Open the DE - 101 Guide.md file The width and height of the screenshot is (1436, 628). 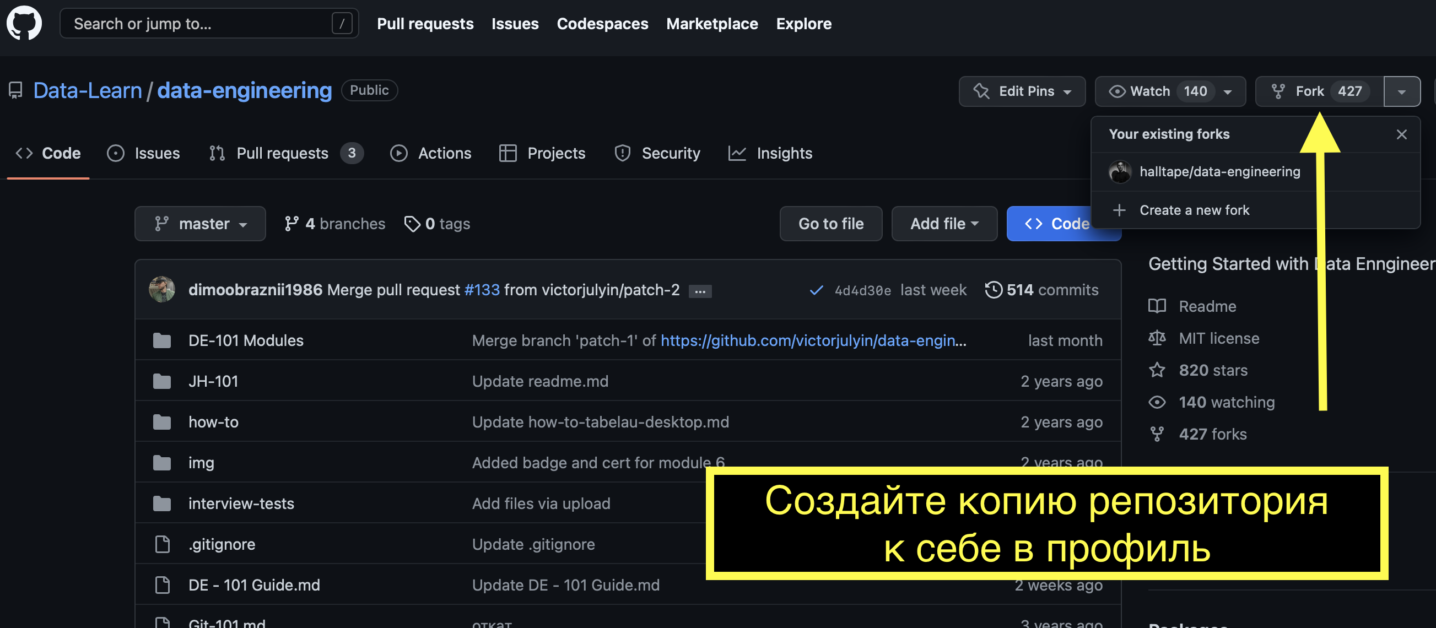pos(253,585)
